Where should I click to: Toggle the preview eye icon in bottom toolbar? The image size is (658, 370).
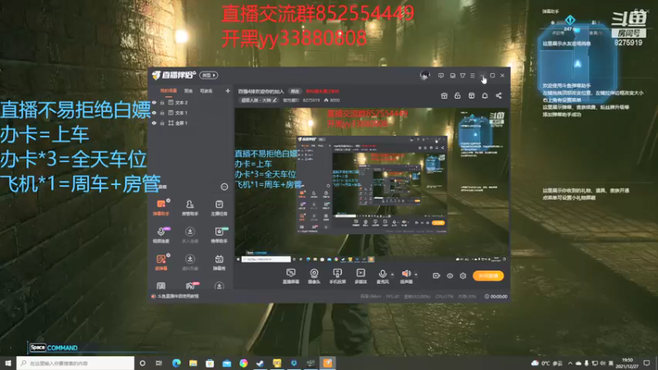pyautogui.click(x=450, y=275)
